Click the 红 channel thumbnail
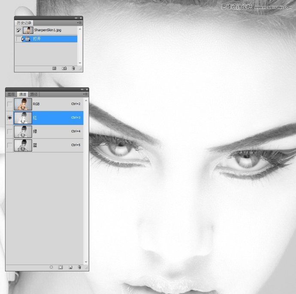This screenshot has height=294, width=296. (x=23, y=118)
